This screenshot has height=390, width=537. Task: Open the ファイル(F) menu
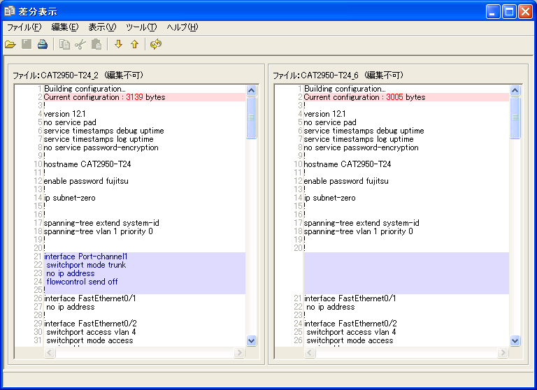point(24,27)
